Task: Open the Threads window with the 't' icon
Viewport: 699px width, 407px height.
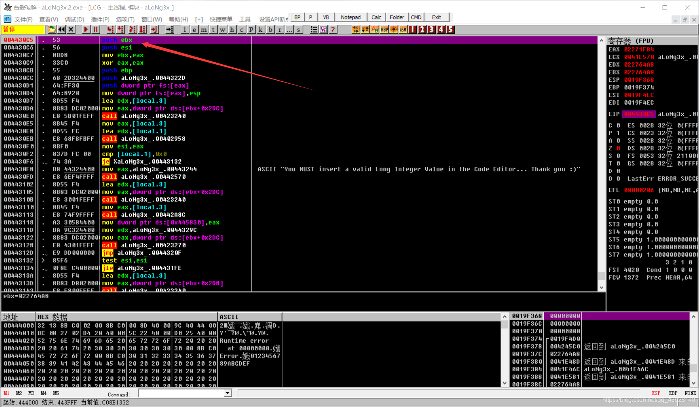Action: pos(213,29)
